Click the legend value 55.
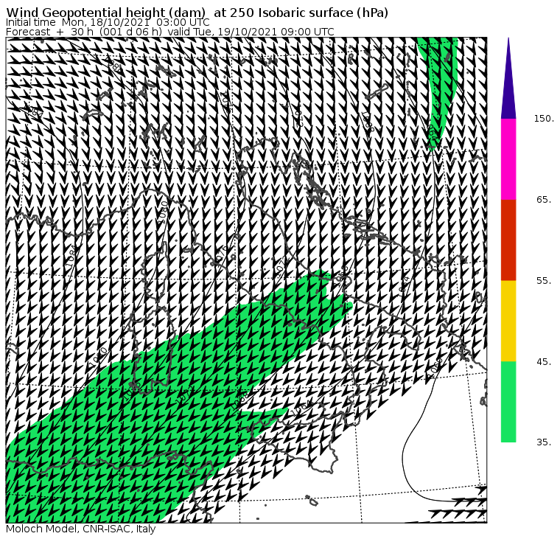Screen dimensions: 560x539 pos(544,281)
